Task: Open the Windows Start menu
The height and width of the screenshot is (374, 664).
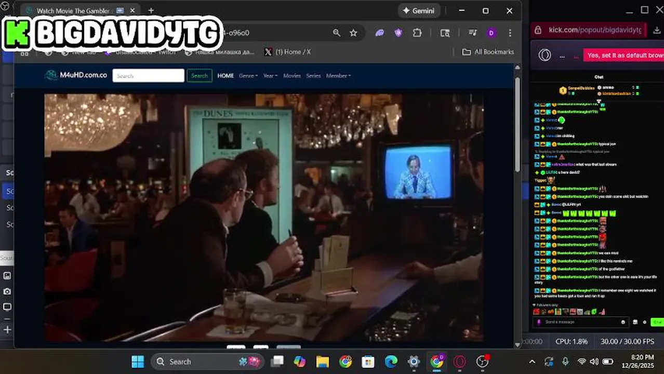Action: (138, 362)
